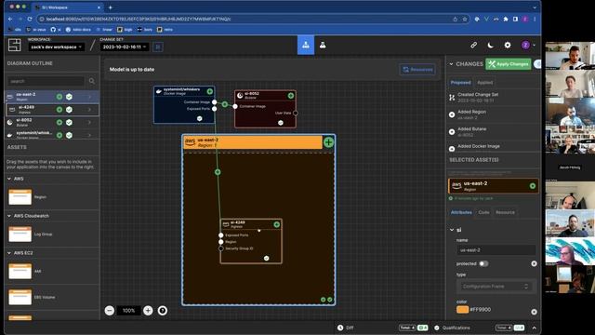Image resolution: width=595 pixels, height=335 pixels.
Task: Click the orange color swatch #FF9900
Action: (463, 310)
